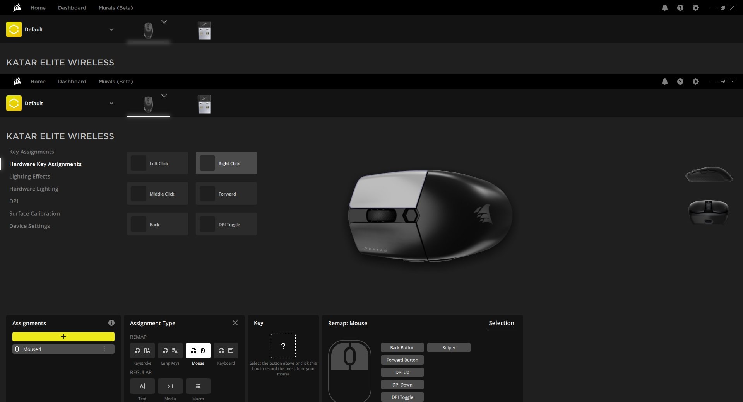Remap to Back Button in Remap: Mouse

(402, 347)
